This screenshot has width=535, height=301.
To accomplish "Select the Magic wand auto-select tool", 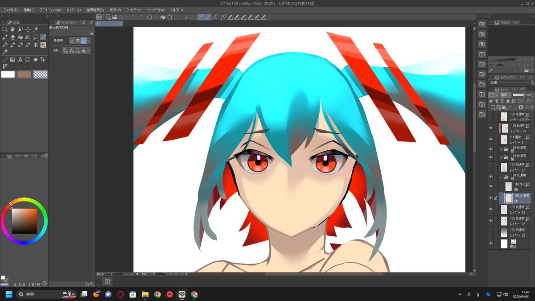I will coord(36,29).
